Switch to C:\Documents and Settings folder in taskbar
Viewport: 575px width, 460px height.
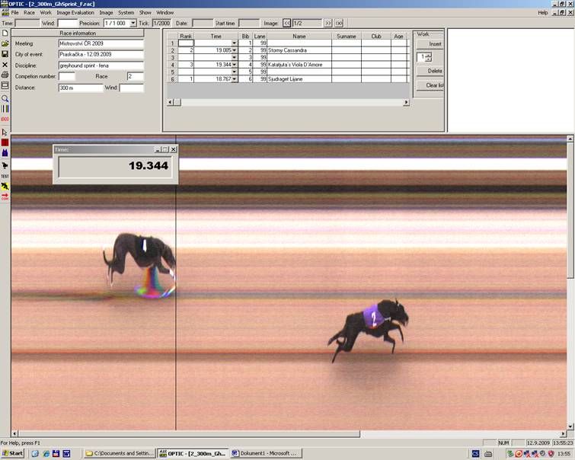click(x=120, y=453)
